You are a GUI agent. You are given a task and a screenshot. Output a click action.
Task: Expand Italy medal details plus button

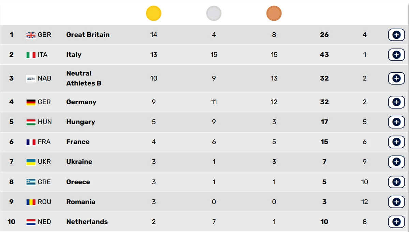pyautogui.click(x=396, y=55)
